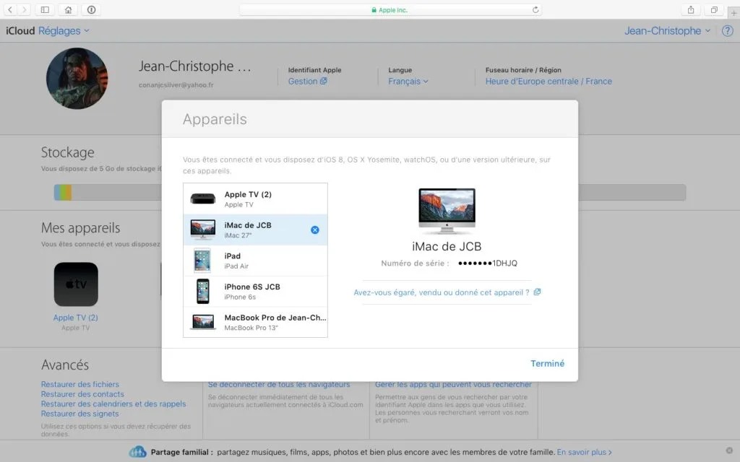This screenshot has width=740, height=462.
Task: Click the Terminé button
Action: pos(547,364)
